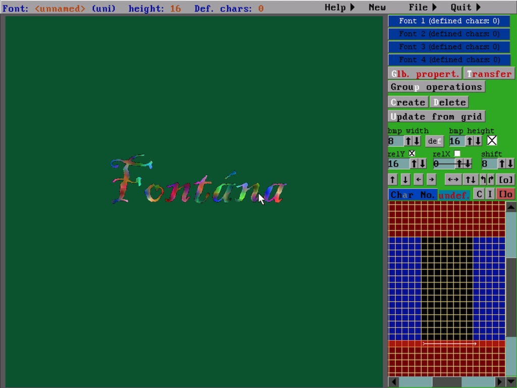This screenshot has height=388, width=517.
Task: Click the vertical flip up-down arrows button
Action: point(470,179)
